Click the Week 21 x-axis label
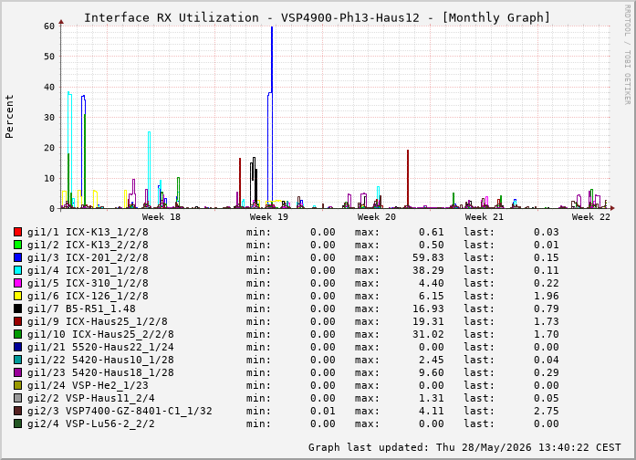 [484, 217]
